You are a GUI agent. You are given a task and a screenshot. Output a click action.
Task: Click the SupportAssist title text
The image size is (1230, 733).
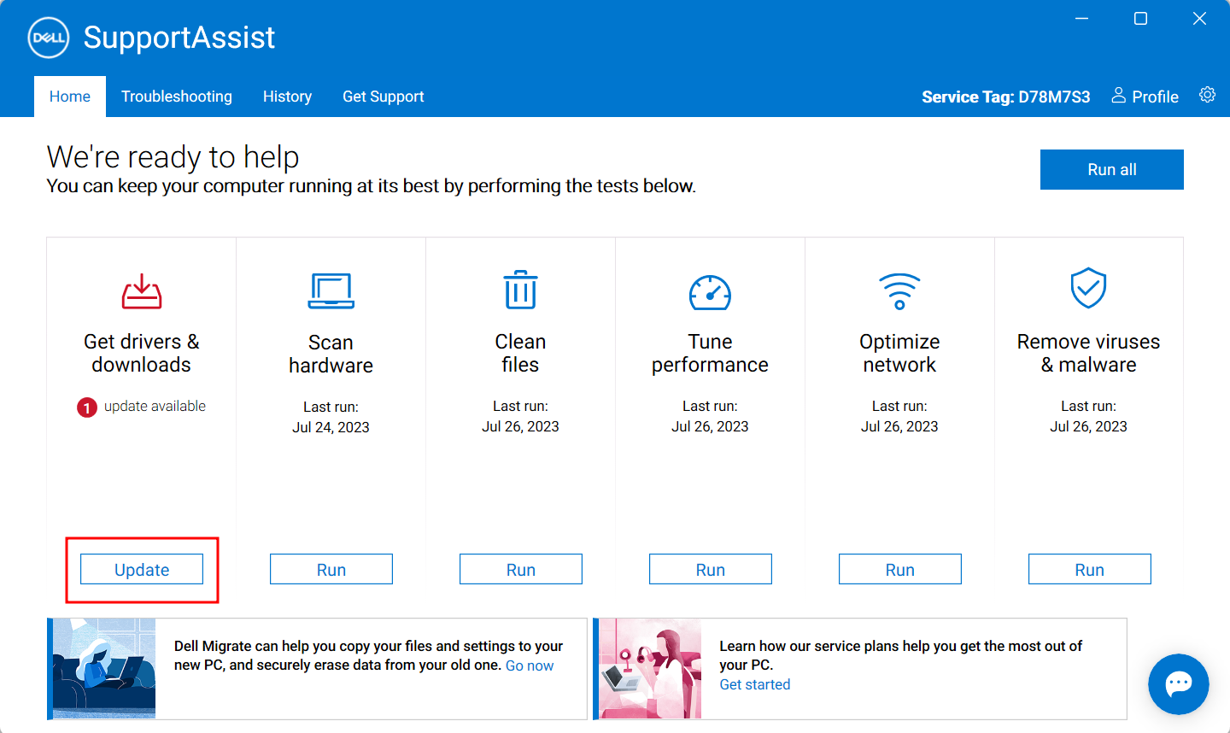pos(179,38)
